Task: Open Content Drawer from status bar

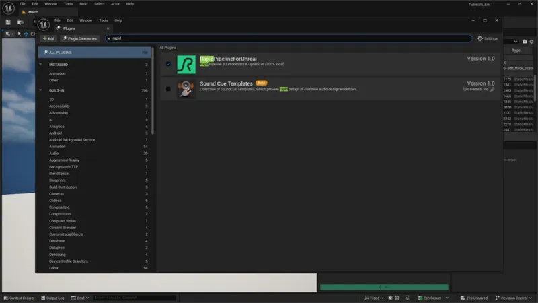Action: pos(20,298)
